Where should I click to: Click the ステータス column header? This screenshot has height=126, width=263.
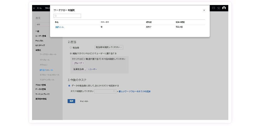[x=105, y=22]
